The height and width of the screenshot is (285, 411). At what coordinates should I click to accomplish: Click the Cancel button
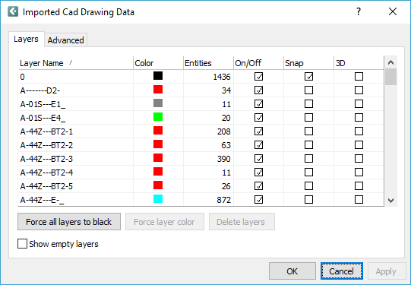tap(342, 271)
